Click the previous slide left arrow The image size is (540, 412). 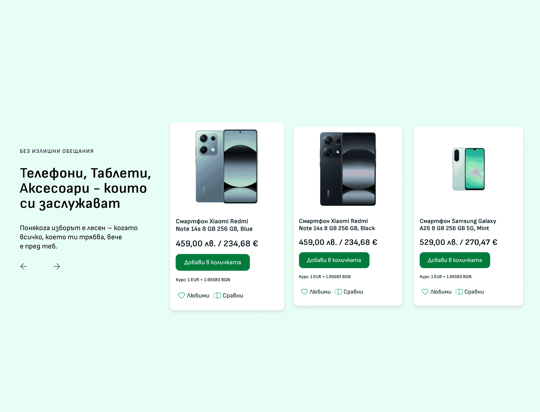point(24,266)
